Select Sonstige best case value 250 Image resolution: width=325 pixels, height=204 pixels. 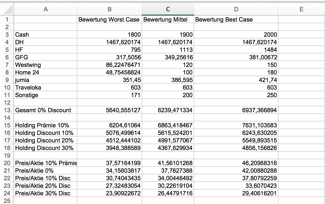(x=236, y=95)
